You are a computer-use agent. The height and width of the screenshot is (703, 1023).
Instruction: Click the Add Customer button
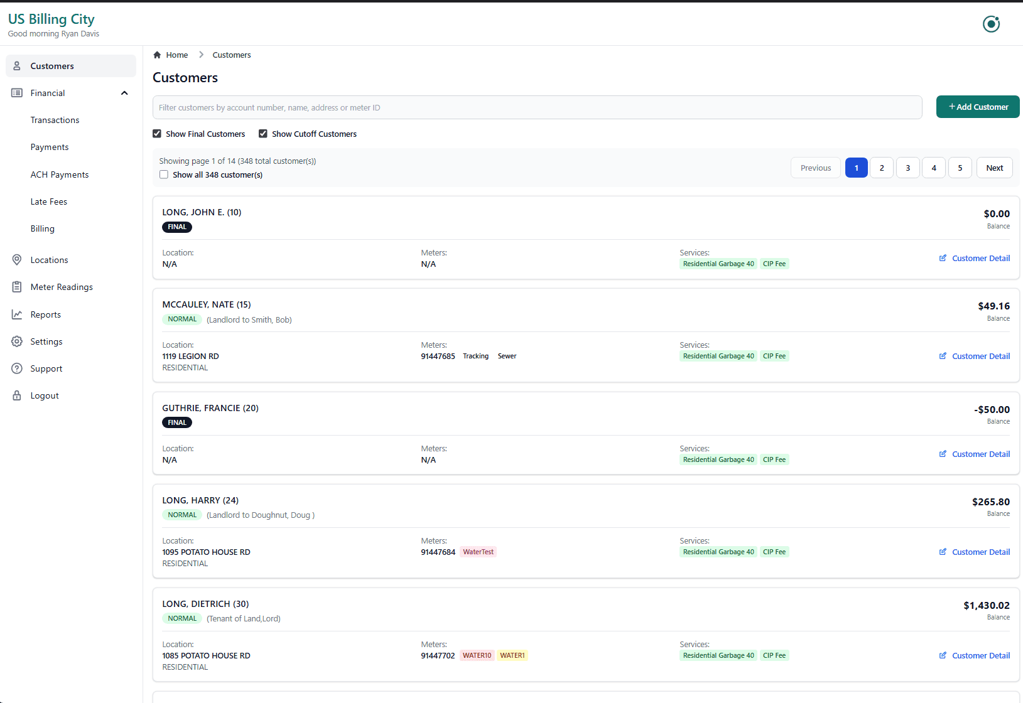pyautogui.click(x=977, y=107)
